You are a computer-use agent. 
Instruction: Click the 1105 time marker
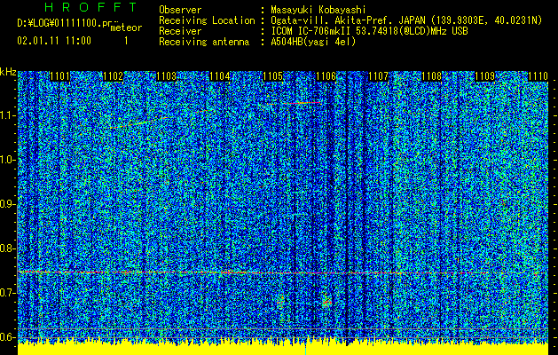(272, 76)
